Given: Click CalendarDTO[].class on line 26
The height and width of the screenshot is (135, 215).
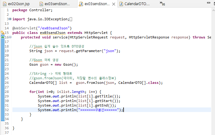Looking at the screenshot, I should 138,83.
